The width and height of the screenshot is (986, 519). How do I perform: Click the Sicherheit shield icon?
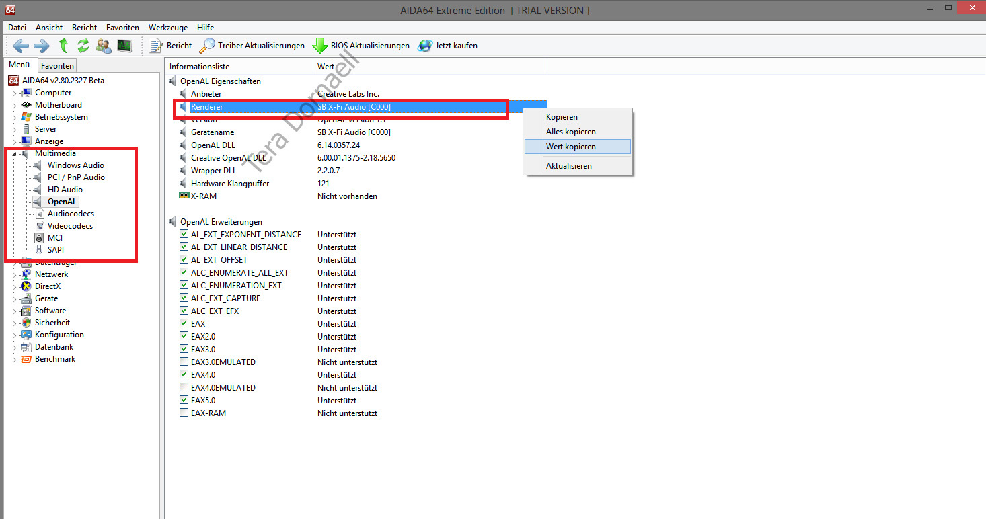coord(26,323)
